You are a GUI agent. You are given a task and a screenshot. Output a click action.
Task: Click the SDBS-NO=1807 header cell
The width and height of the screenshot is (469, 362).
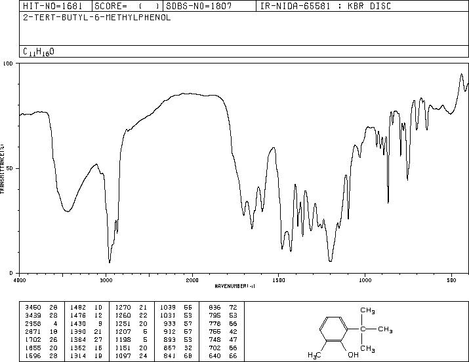[209, 6]
